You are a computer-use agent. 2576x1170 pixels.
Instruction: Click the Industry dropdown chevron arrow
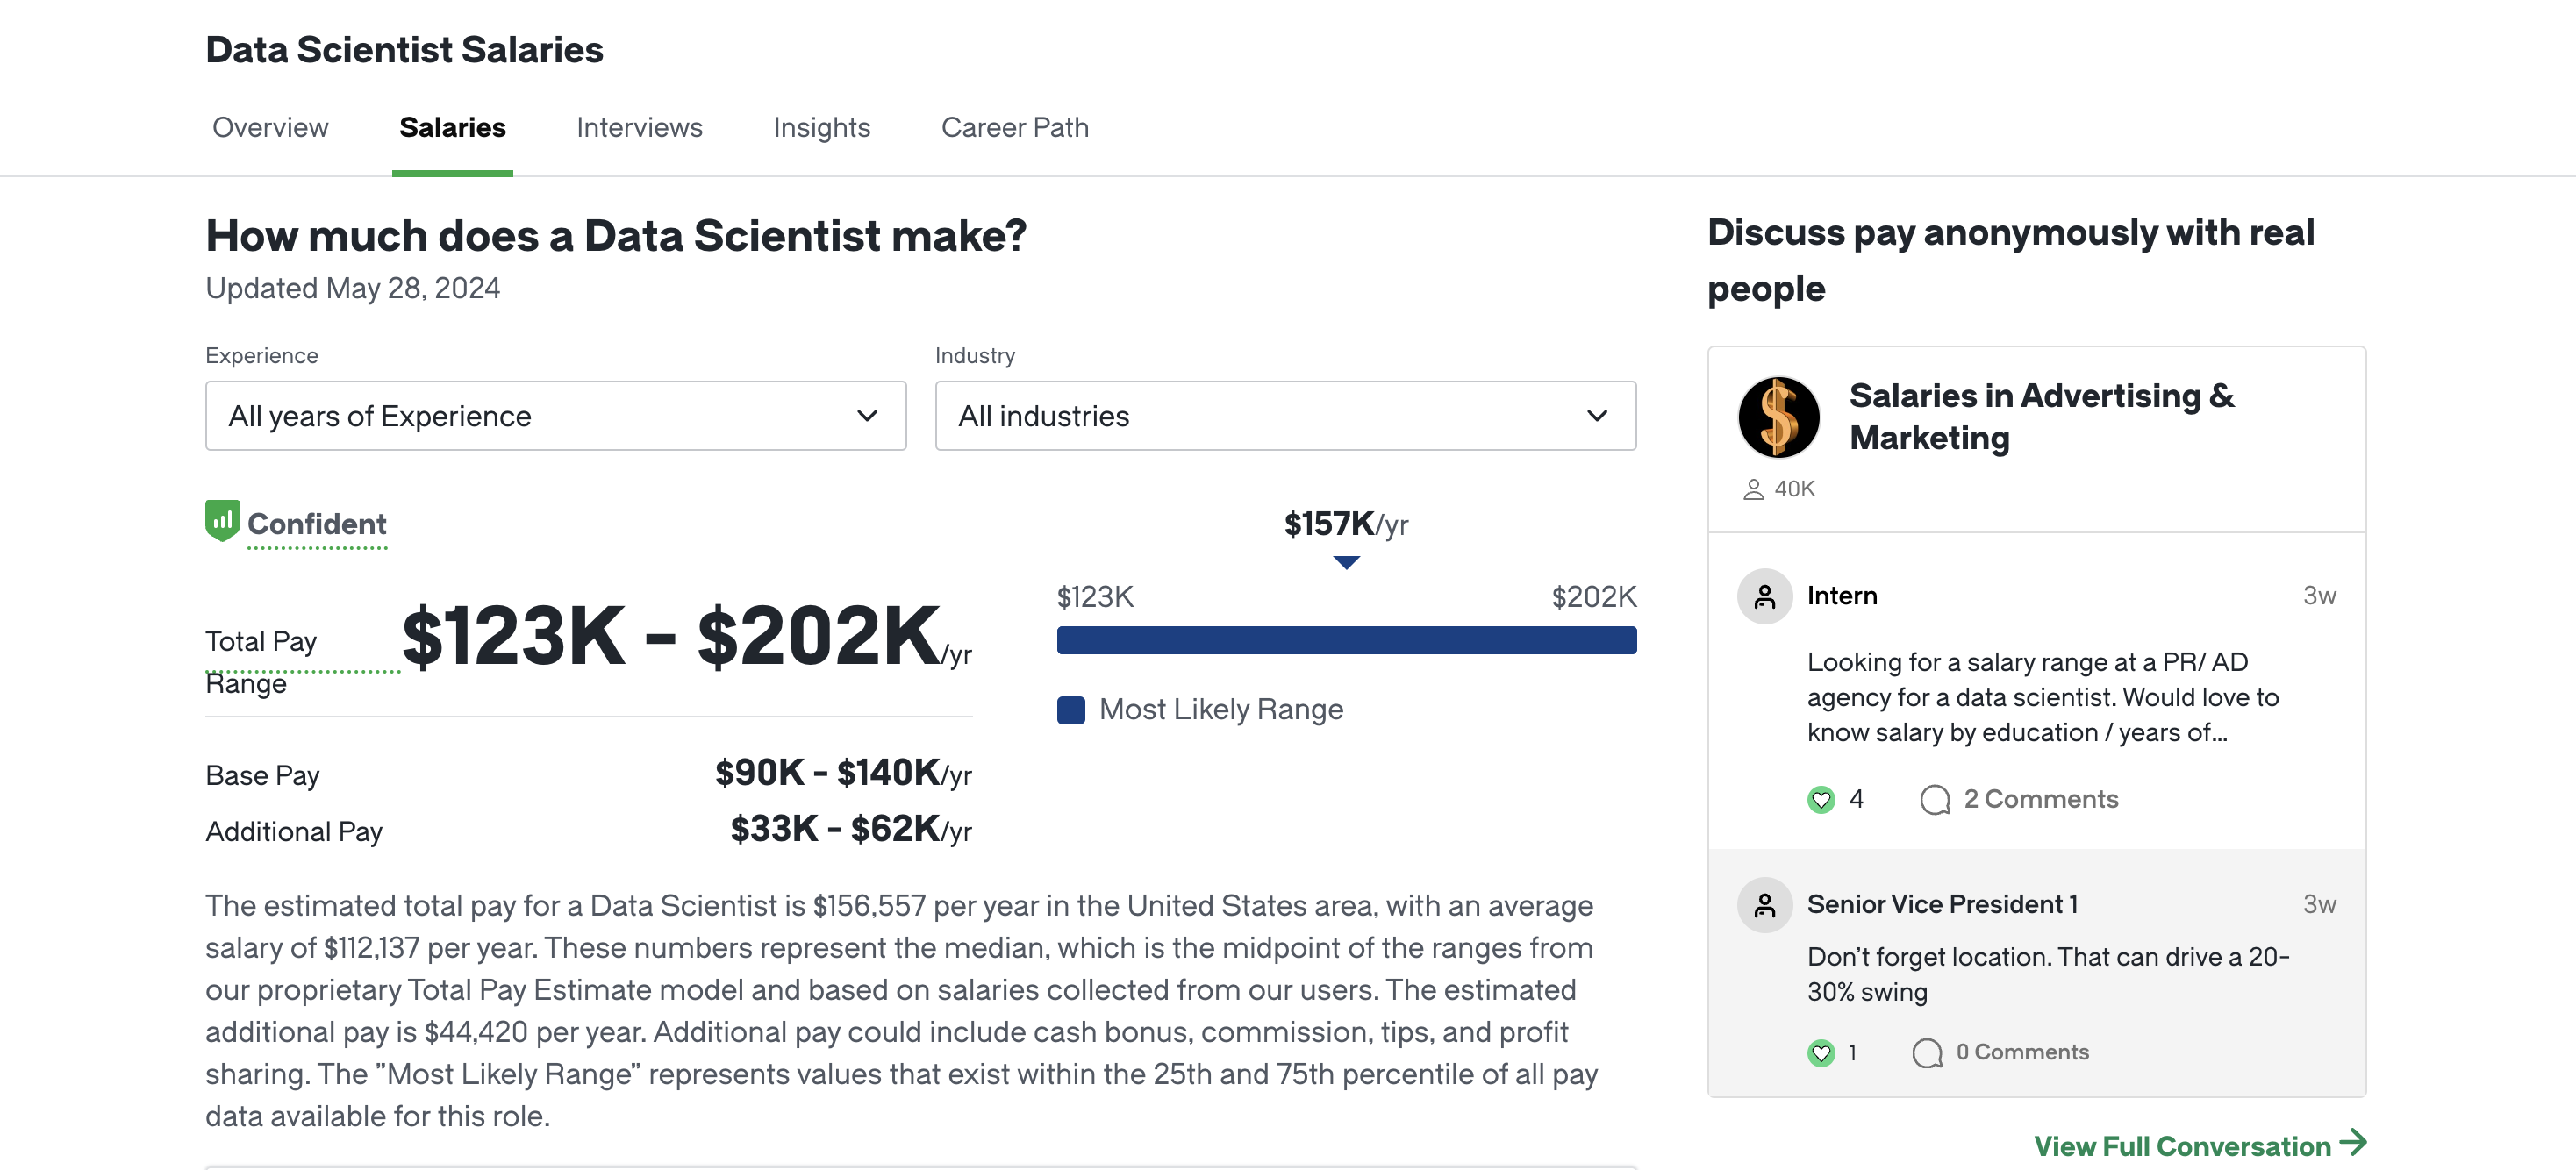(1597, 416)
